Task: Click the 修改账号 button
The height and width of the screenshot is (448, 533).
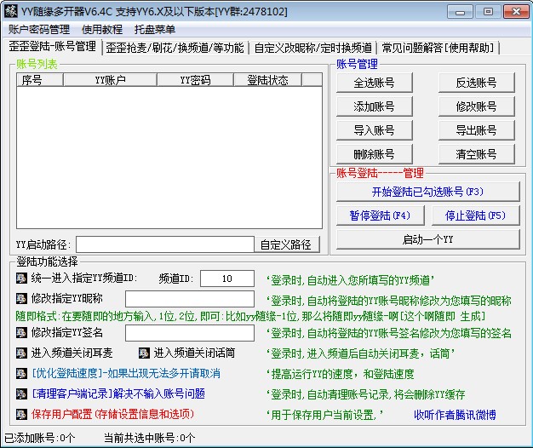Action: [x=477, y=106]
